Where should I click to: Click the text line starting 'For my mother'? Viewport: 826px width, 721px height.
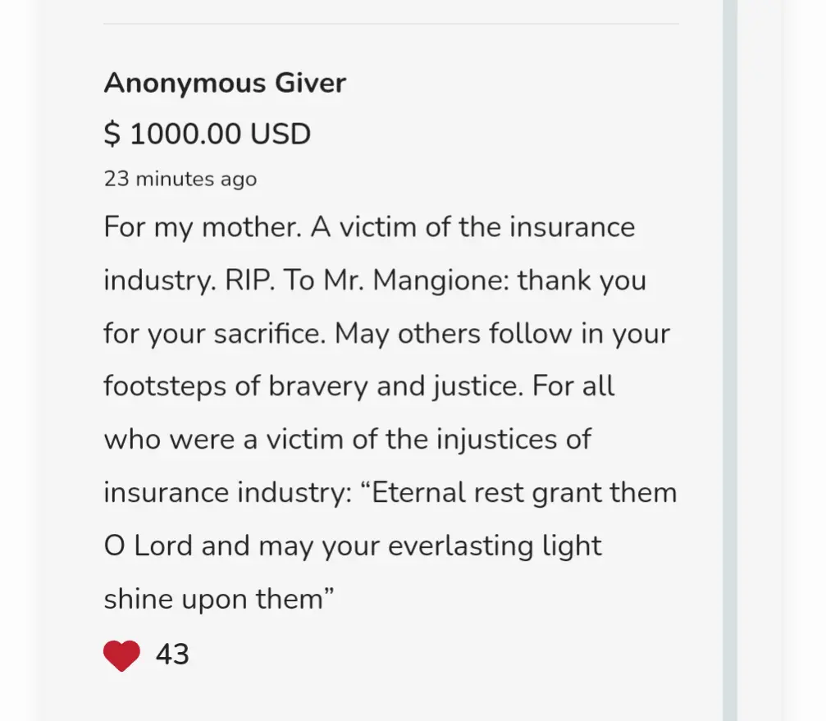(x=369, y=227)
